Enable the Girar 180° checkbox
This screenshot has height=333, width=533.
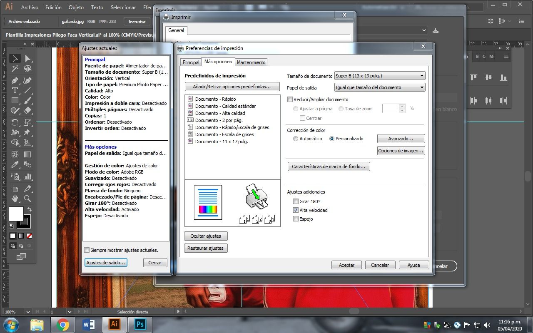296,201
